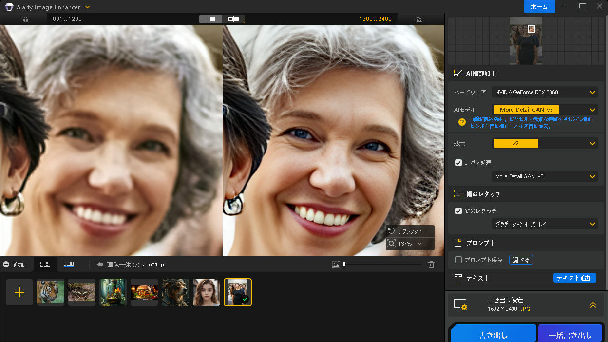This screenshot has height=342, width=608.
Task: Click the back arrow beside 画像全体
Action: click(x=100, y=265)
